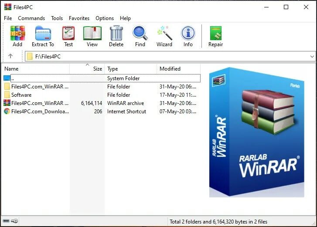Click the WinRAR archive file icon in list
Screen dimensions: 317x227
click(7, 103)
